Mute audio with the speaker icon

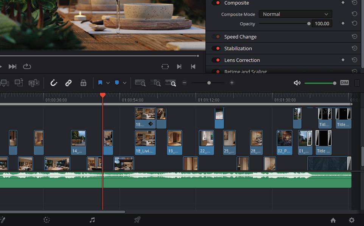point(297,83)
